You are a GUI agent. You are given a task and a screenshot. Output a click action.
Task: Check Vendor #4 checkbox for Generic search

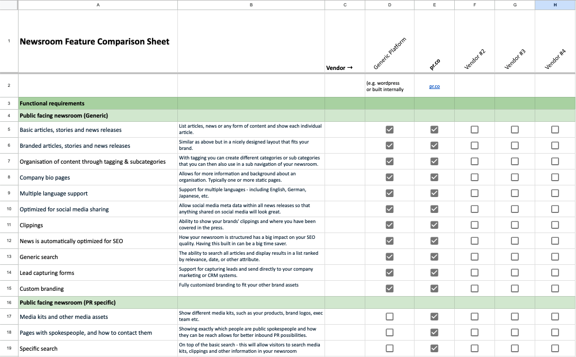(x=555, y=256)
